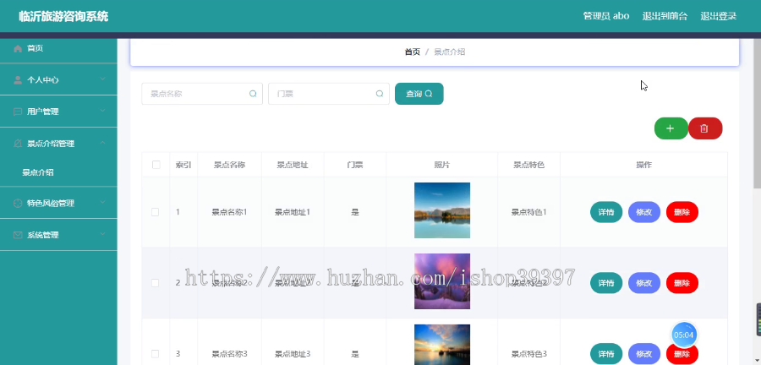The image size is (761, 365).
Task: Click 详情 for 景点名称1
Action: point(606,212)
